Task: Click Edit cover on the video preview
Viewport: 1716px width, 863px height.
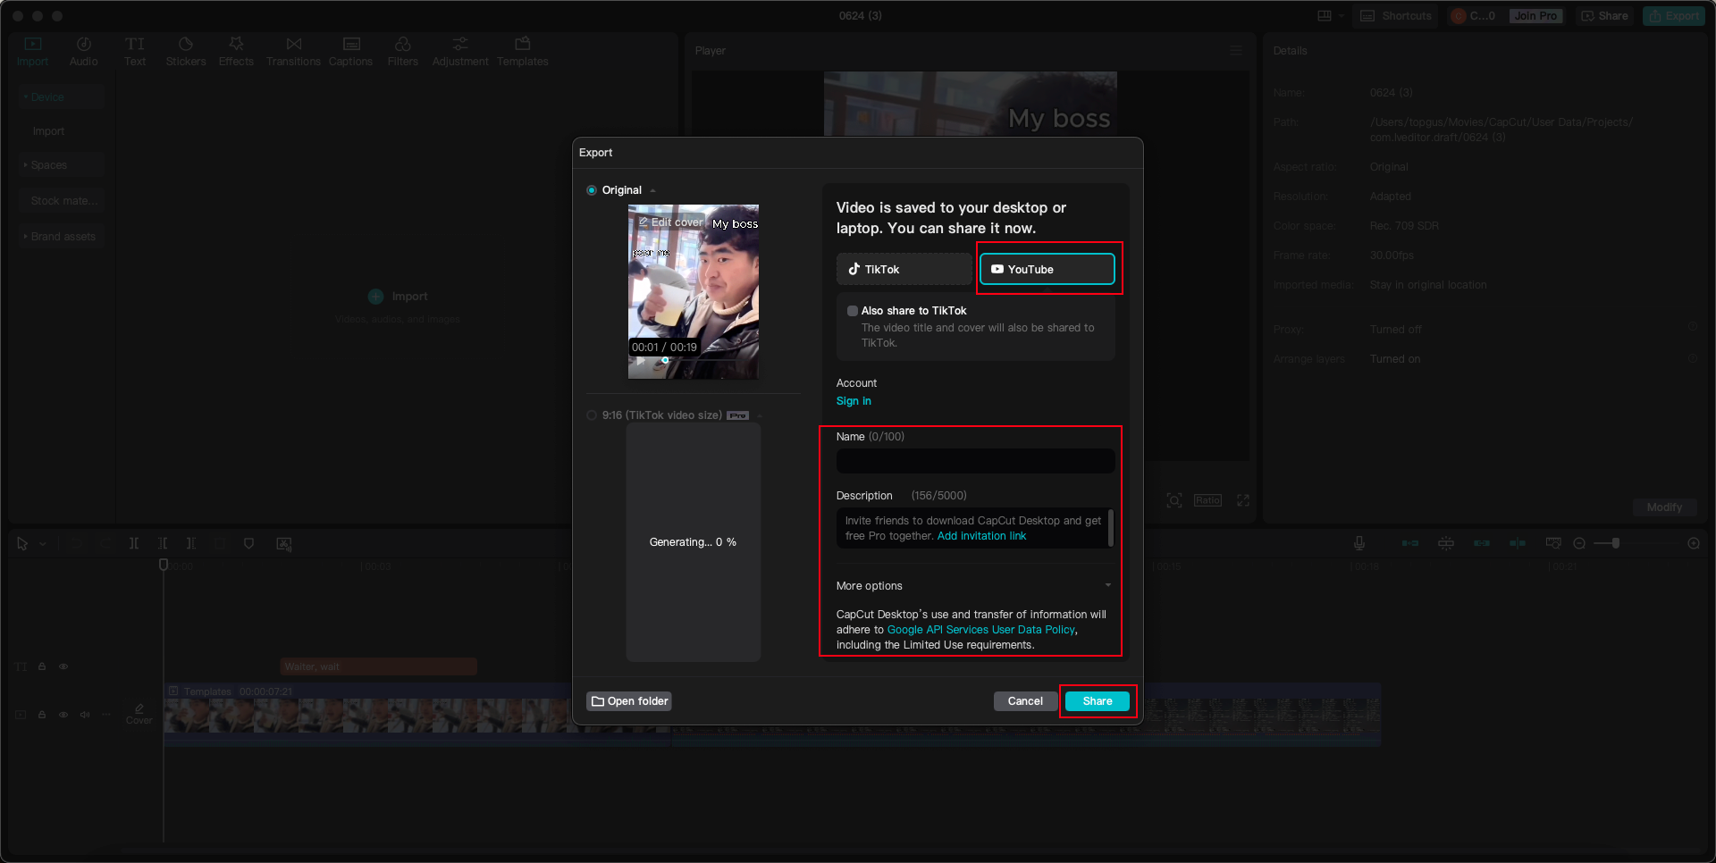Action: [x=669, y=222]
